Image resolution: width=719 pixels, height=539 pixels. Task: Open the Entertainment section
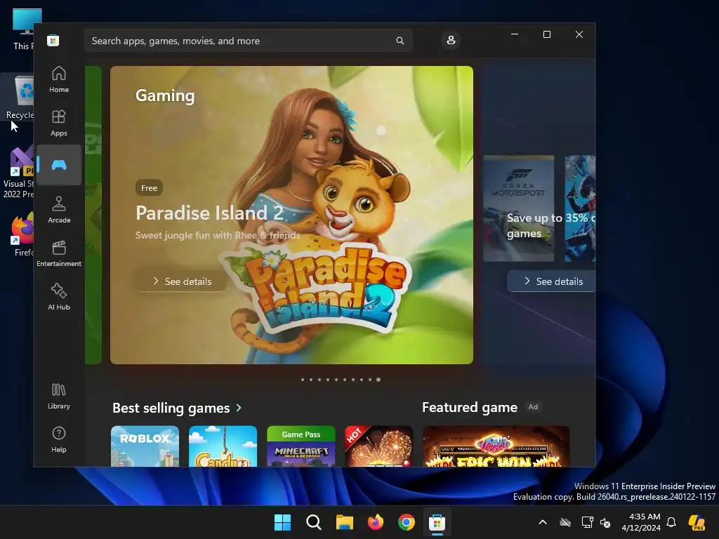click(x=59, y=253)
